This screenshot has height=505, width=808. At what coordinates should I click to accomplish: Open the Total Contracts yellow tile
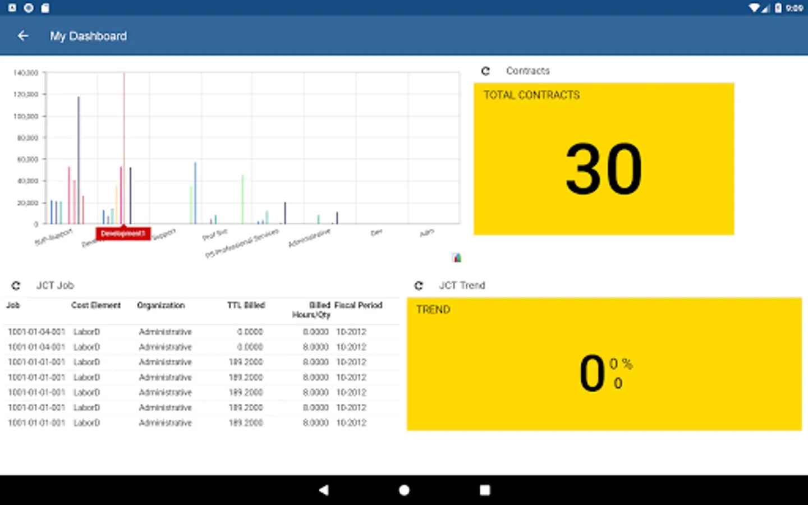coord(604,159)
